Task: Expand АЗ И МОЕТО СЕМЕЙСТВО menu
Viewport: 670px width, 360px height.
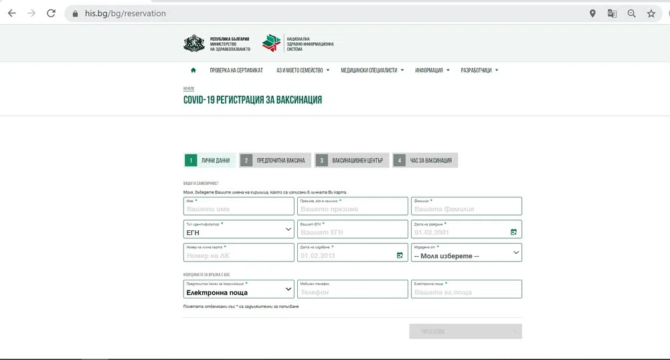Action: (303, 70)
